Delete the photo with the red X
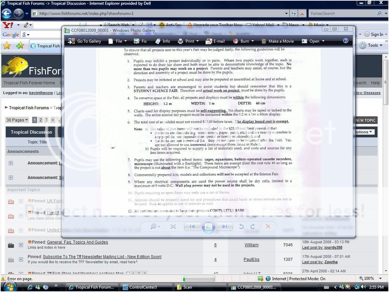This screenshot has height=292, width=389. coord(268,227)
